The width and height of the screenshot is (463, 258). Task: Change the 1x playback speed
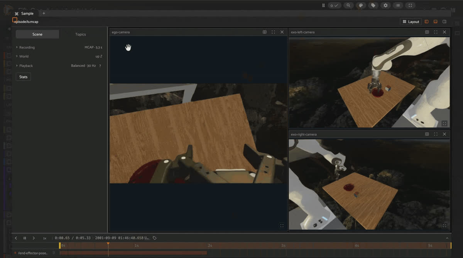[44, 238]
